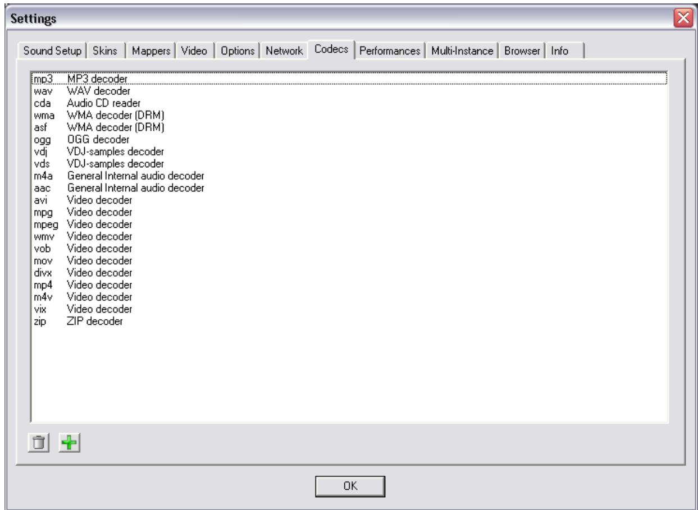Viewport: 698px width, 510px height.
Task: Open the Info tab
Action: (565, 50)
